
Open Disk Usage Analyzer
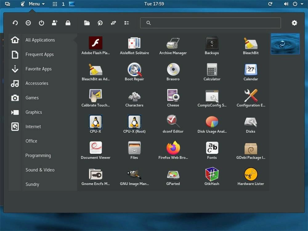(x=212, y=124)
